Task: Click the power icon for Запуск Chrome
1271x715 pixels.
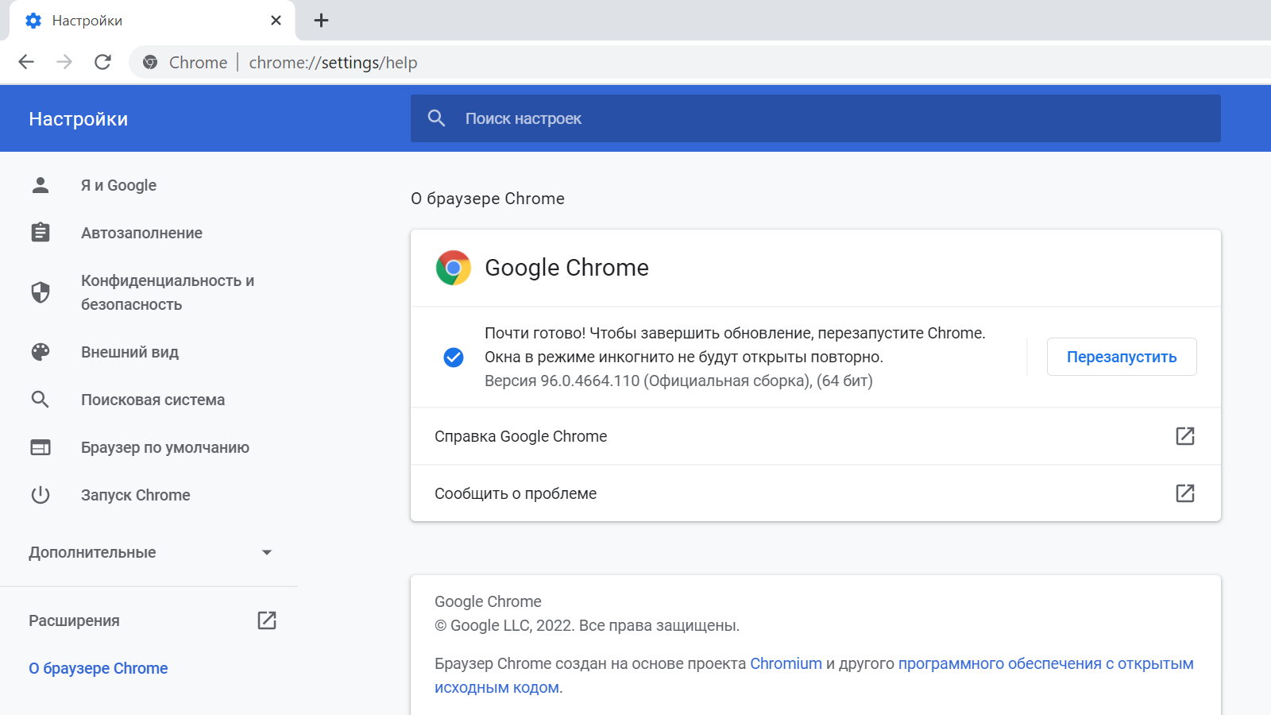Action: pos(41,495)
